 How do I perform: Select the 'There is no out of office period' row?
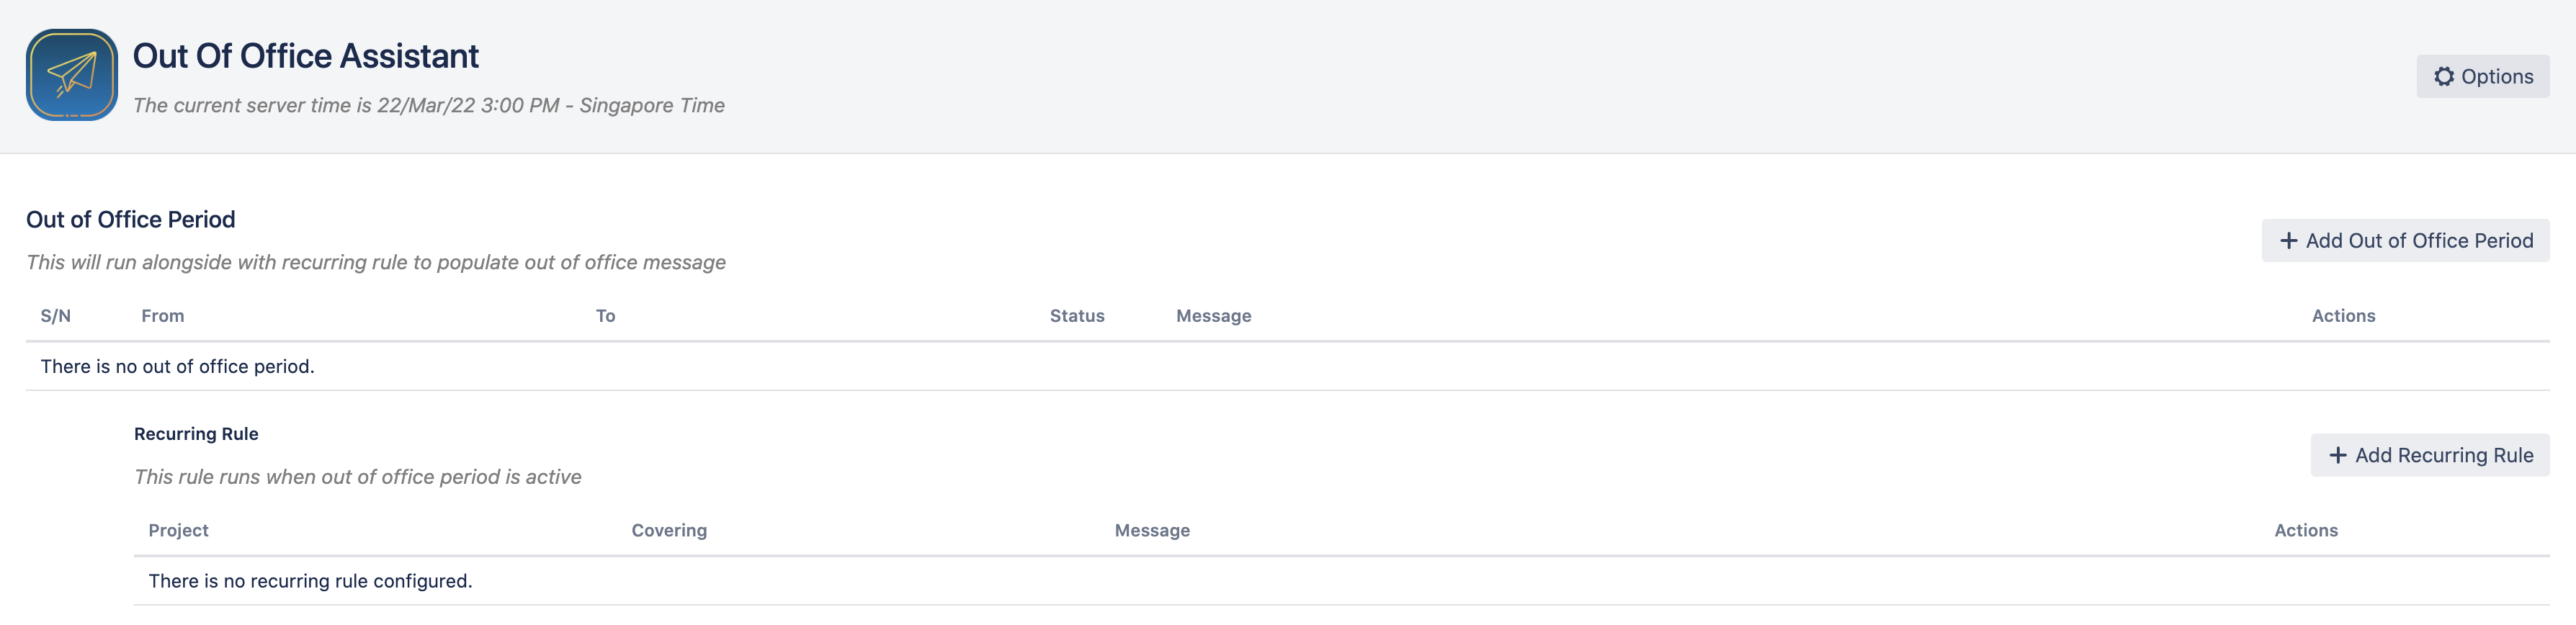pos(177,367)
